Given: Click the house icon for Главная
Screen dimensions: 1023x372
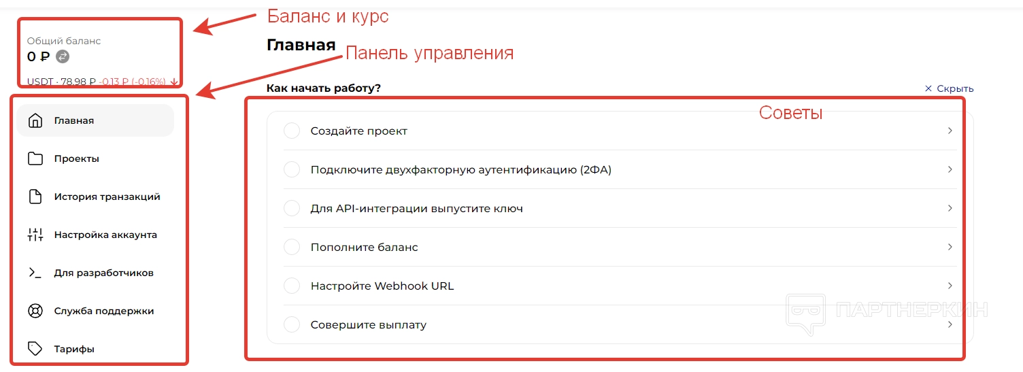Looking at the screenshot, I should click(35, 121).
